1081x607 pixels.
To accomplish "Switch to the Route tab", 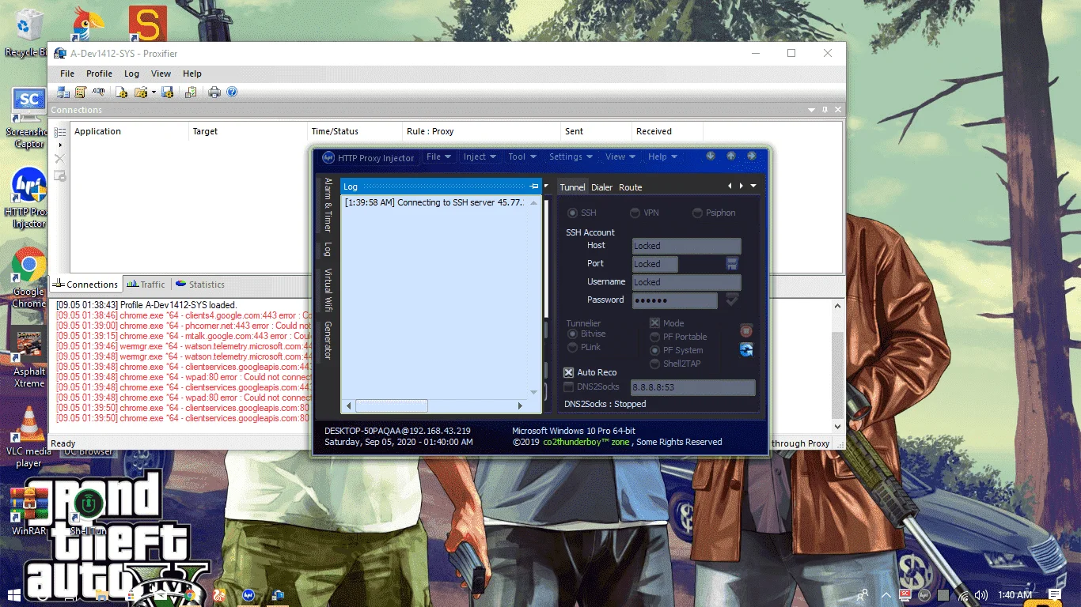I will (630, 187).
